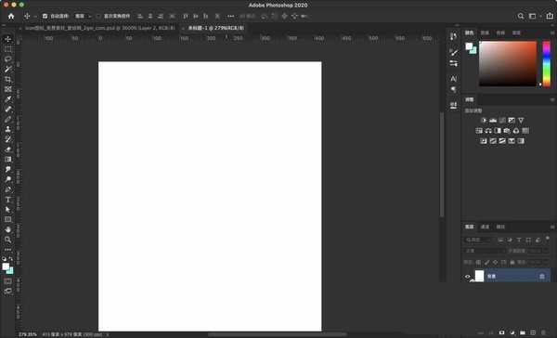Open the layer blend mode dropdown
This screenshot has width=557, height=338.
coord(485,251)
